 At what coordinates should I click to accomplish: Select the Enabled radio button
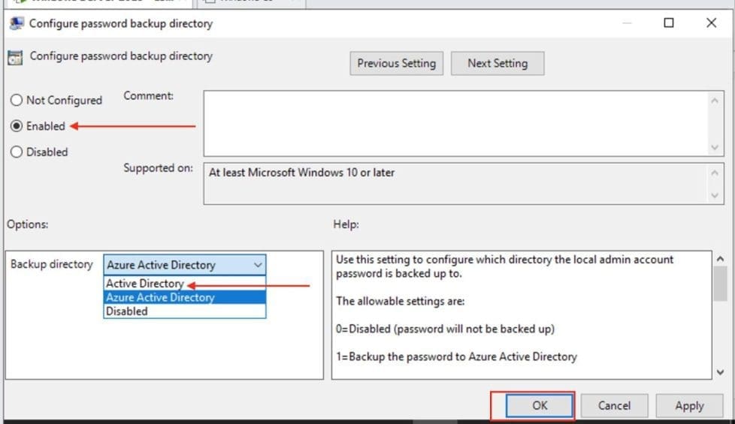[17, 126]
